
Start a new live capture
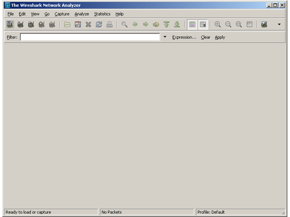click(31, 25)
